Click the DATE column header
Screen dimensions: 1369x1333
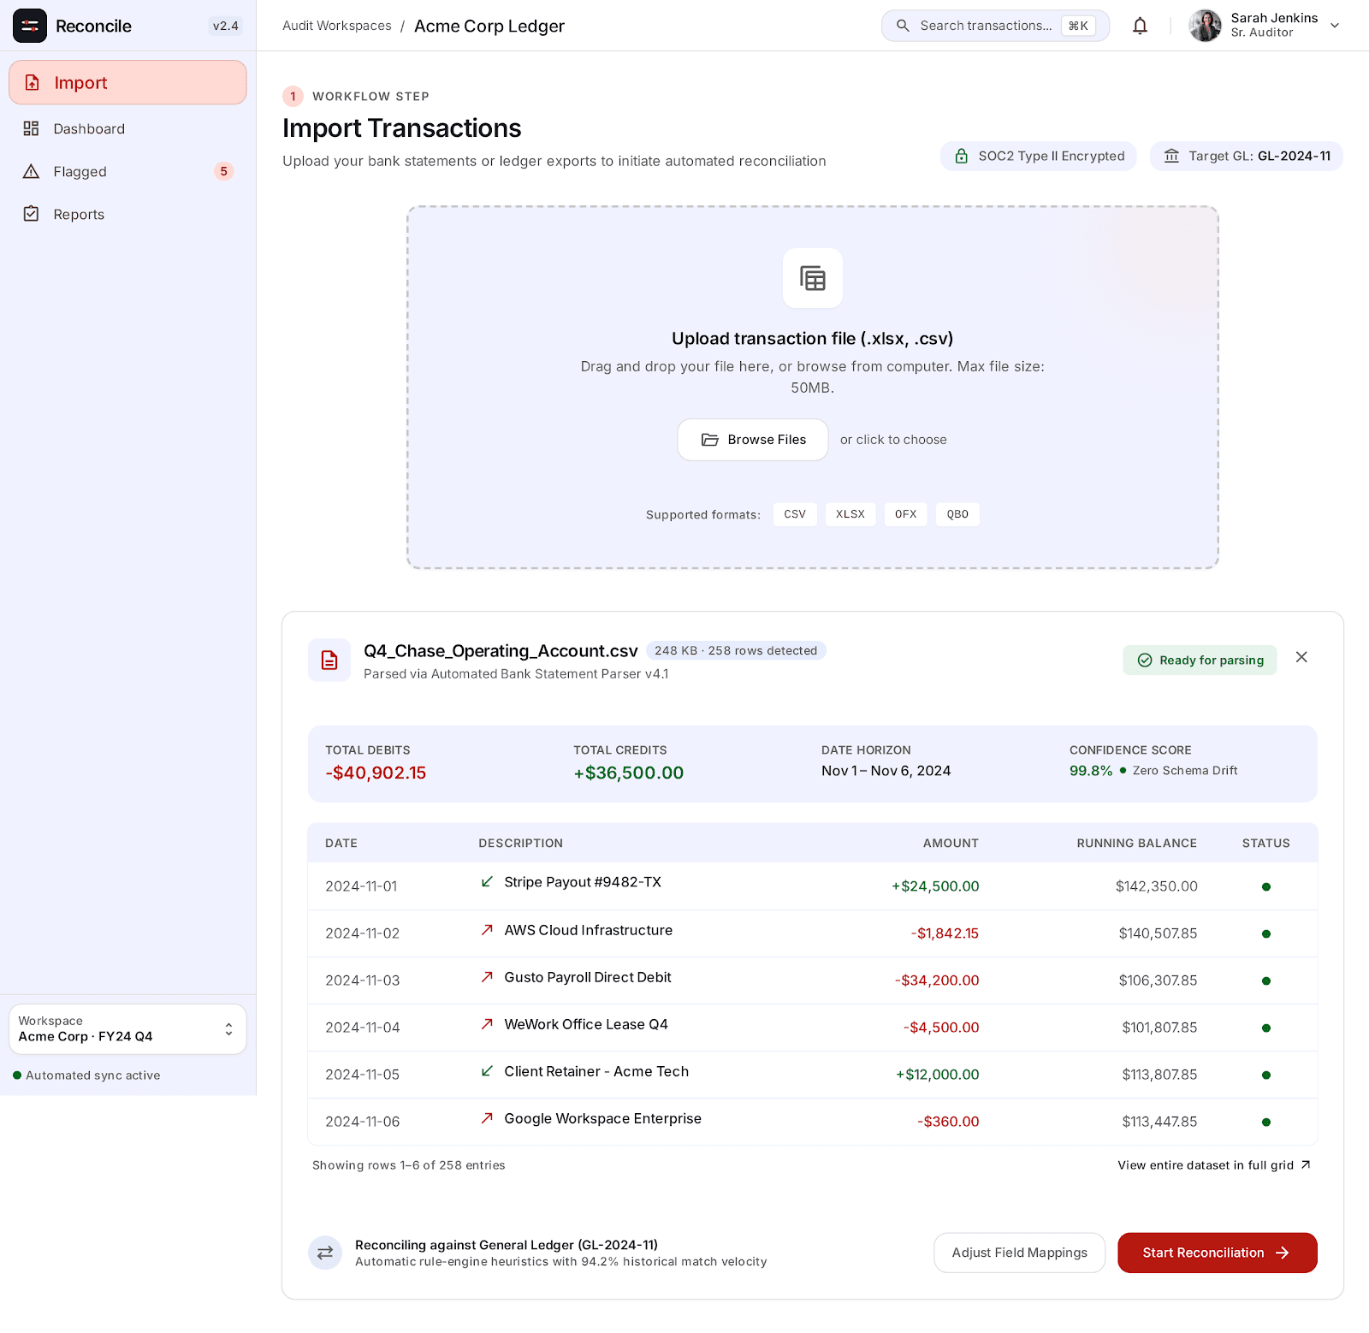pos(341,843)
